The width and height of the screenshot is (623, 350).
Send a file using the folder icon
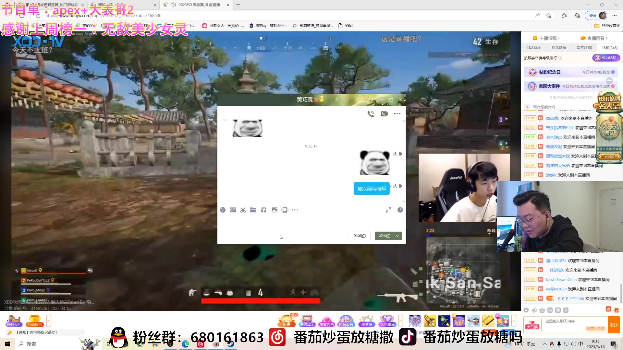point(253,210)
